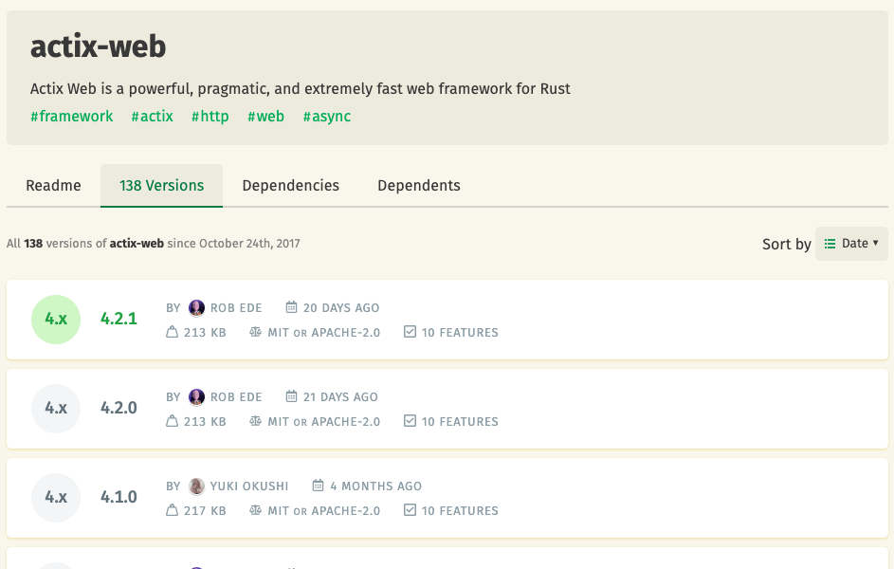Click the actix-web crate title
This screenshot has height=569, width=894.
coord(98,46)
